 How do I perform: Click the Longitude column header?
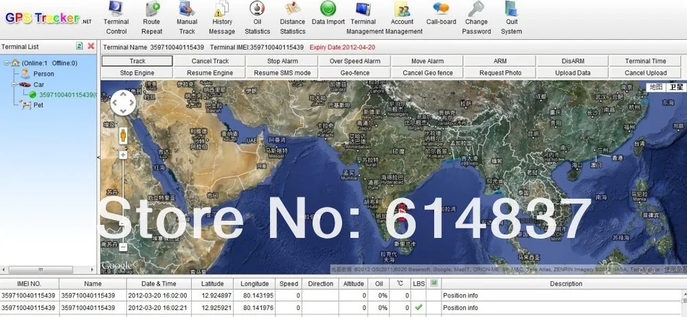click(255, 284)
